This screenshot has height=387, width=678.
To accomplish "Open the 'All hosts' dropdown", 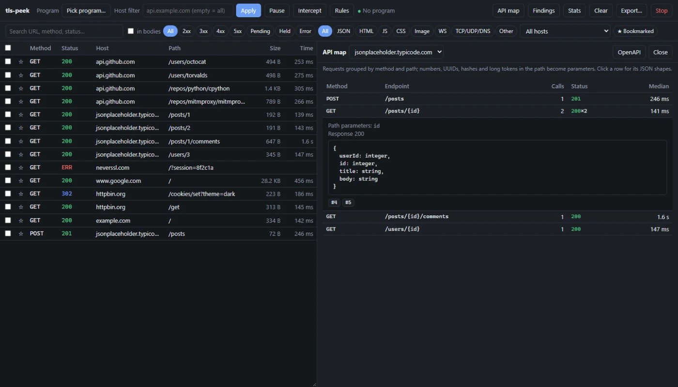I will 565,31.
